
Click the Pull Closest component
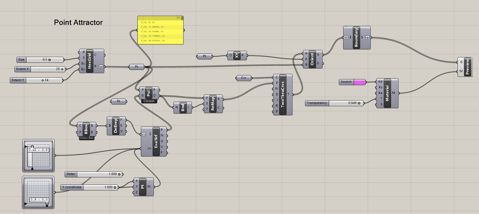148,93
